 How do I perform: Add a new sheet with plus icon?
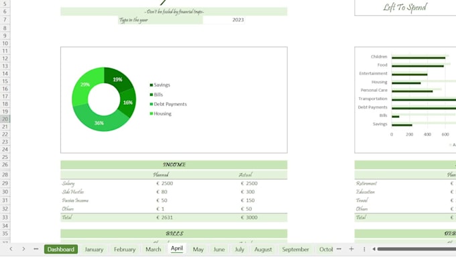[x=351, y=249]
